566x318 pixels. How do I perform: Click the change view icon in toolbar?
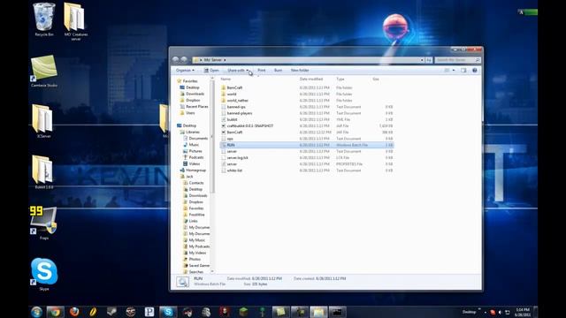click(x=447, y=71)
